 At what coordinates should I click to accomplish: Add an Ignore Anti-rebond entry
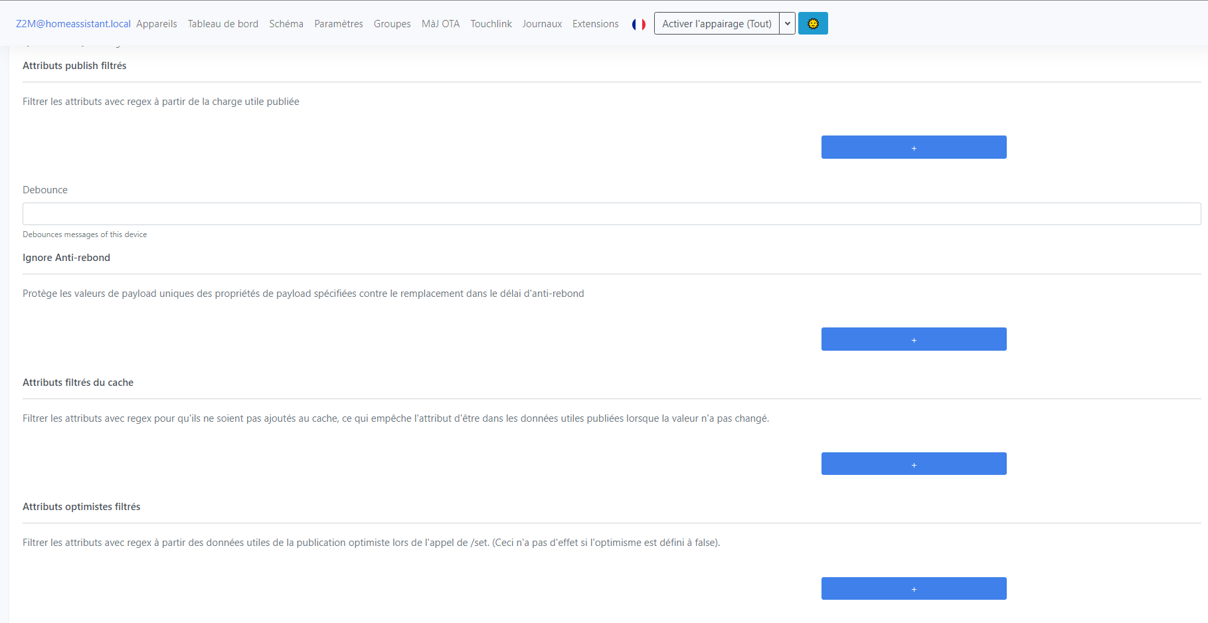pyautogui.click(x=913, y=339)
